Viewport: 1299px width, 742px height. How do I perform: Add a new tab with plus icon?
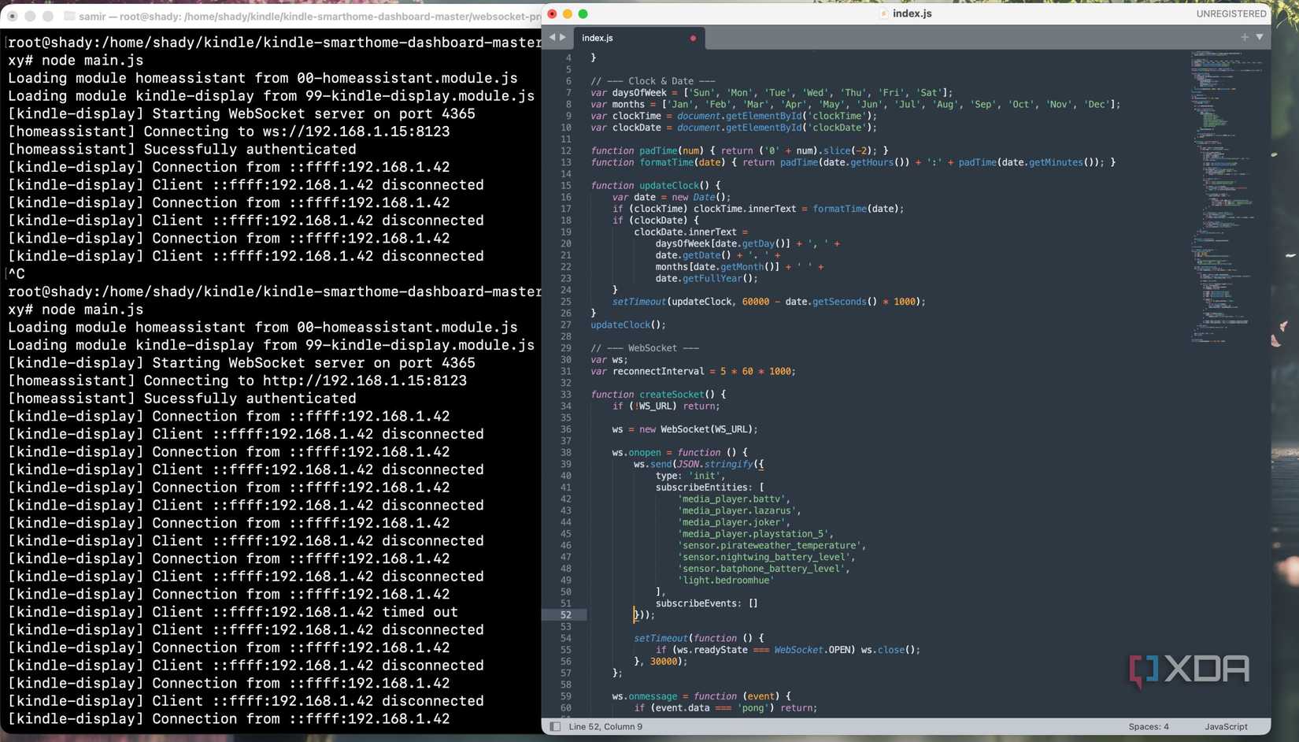coord(1245,37)
